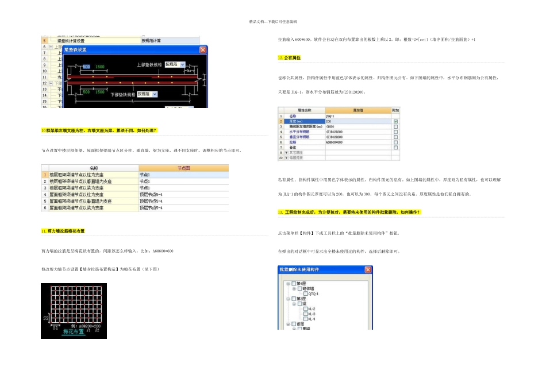The image size is (546, 386).
Task: Check the 第4层 checkbox
Action: (294, 284)
